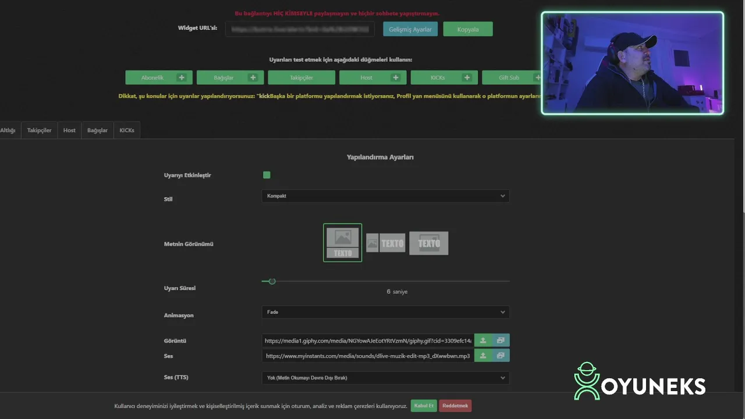This screenshot has width=745, height=419.
Task: Open the Animasyon dropdown showing Fade
Action: click(x=385, y=312)
